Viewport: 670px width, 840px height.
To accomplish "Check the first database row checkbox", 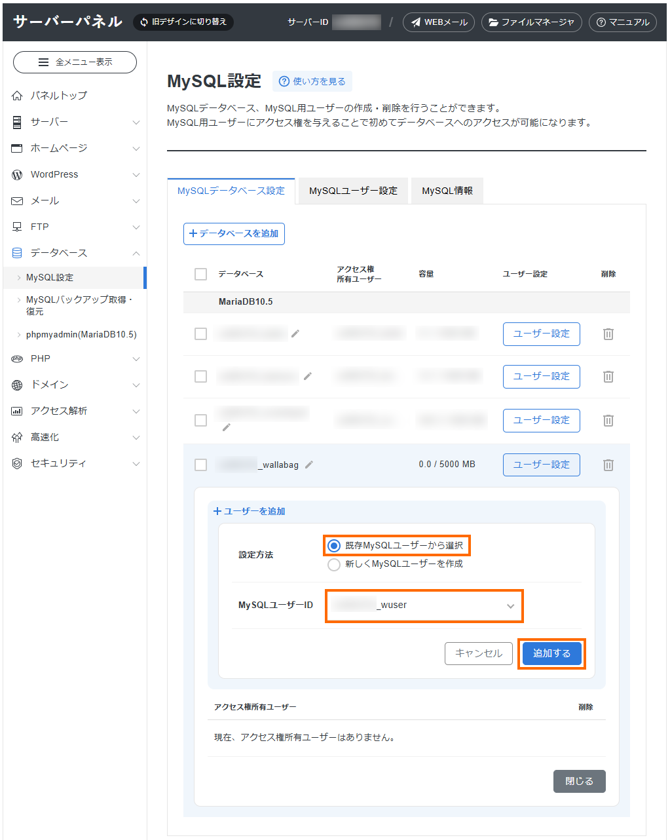I will [201, 334].
